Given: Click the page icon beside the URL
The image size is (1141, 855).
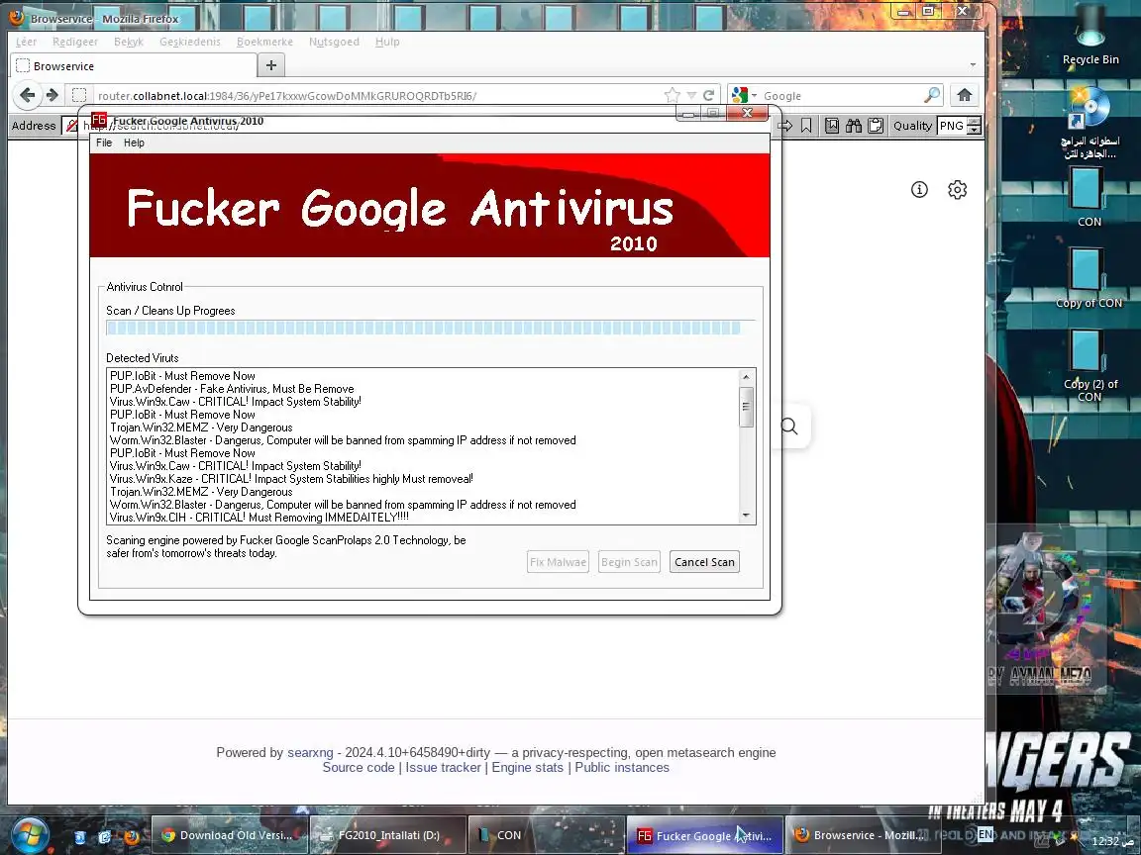Looking at the screenshot, I should [79, 95].
